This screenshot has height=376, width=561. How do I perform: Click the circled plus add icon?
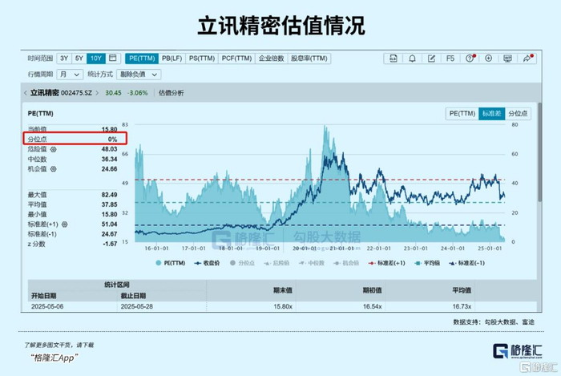click(x=488, y=59)
